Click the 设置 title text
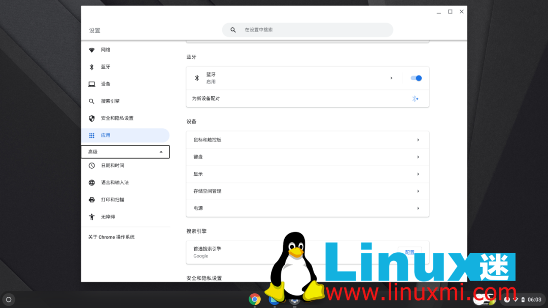 click(94, 31)
